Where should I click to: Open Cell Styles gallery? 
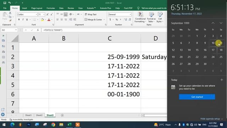pos(160,17)
